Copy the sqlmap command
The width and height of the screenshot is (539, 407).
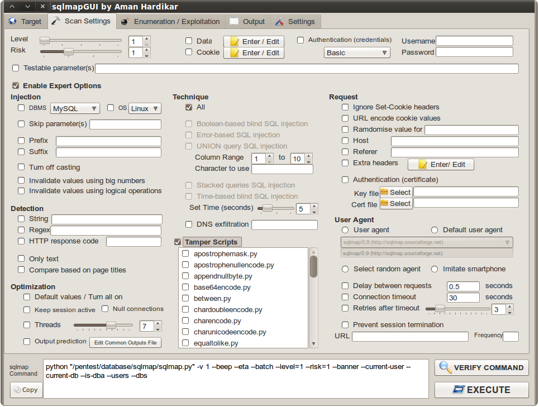pyautogui.click(x=26, y=390)
